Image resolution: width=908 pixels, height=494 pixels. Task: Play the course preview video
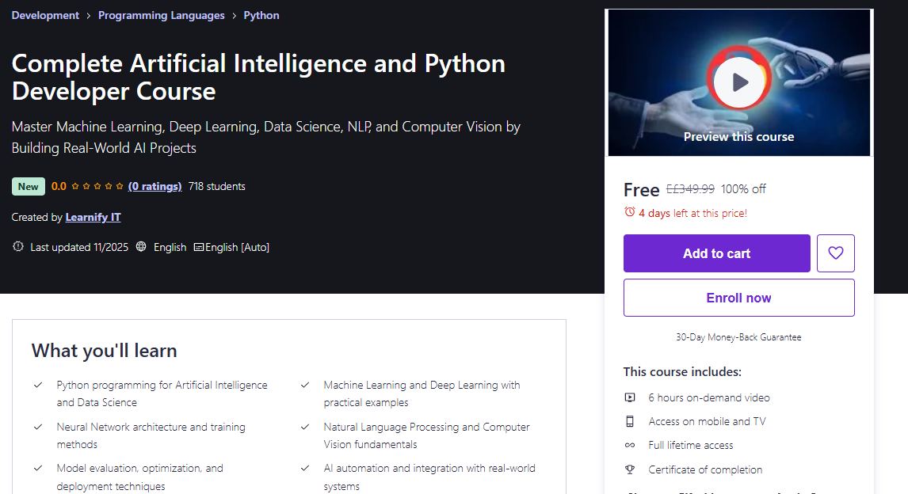(738, 82)
